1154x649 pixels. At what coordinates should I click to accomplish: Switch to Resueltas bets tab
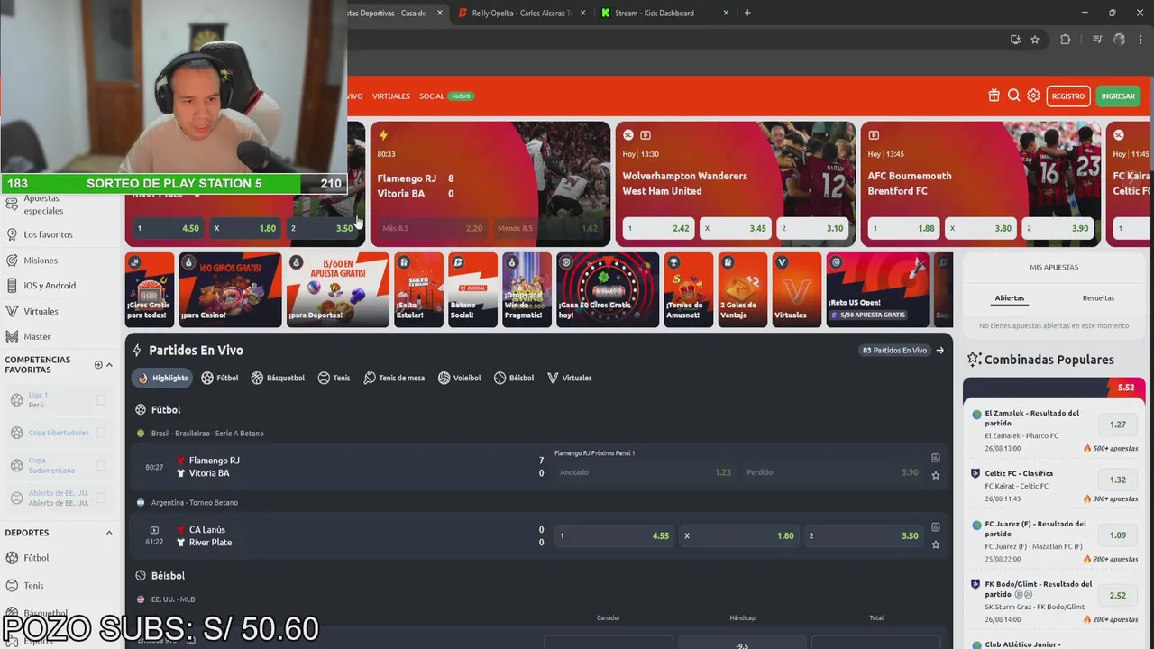coord(1098,298)
